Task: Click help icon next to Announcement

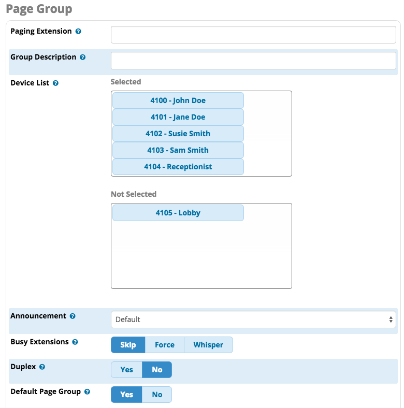Action: [x=73, y=316]
